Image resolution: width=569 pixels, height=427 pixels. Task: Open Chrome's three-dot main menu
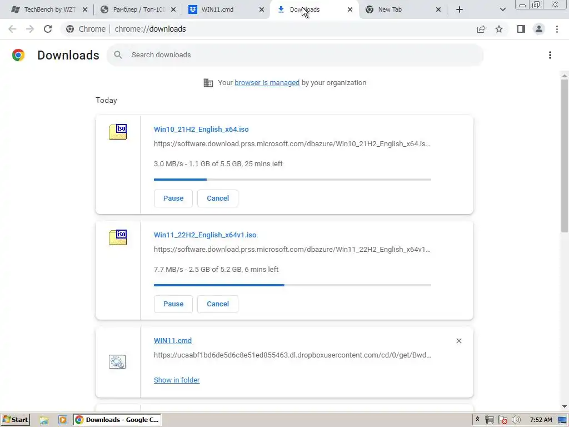[x=557, y=29]
